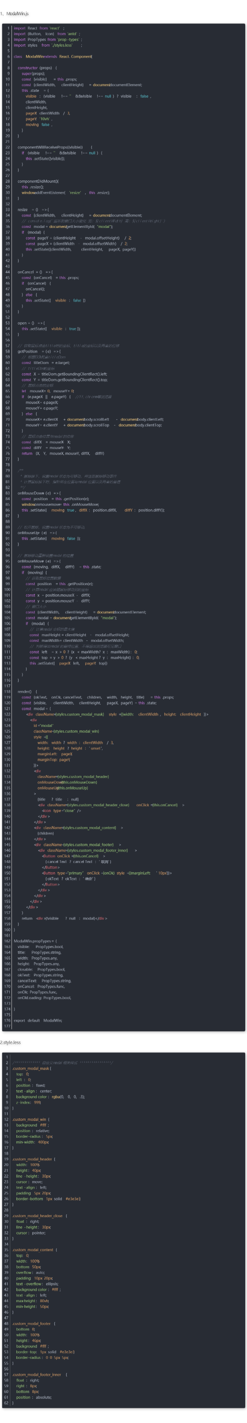Click the '.custom_modal_mask {' selector line

32,1068
